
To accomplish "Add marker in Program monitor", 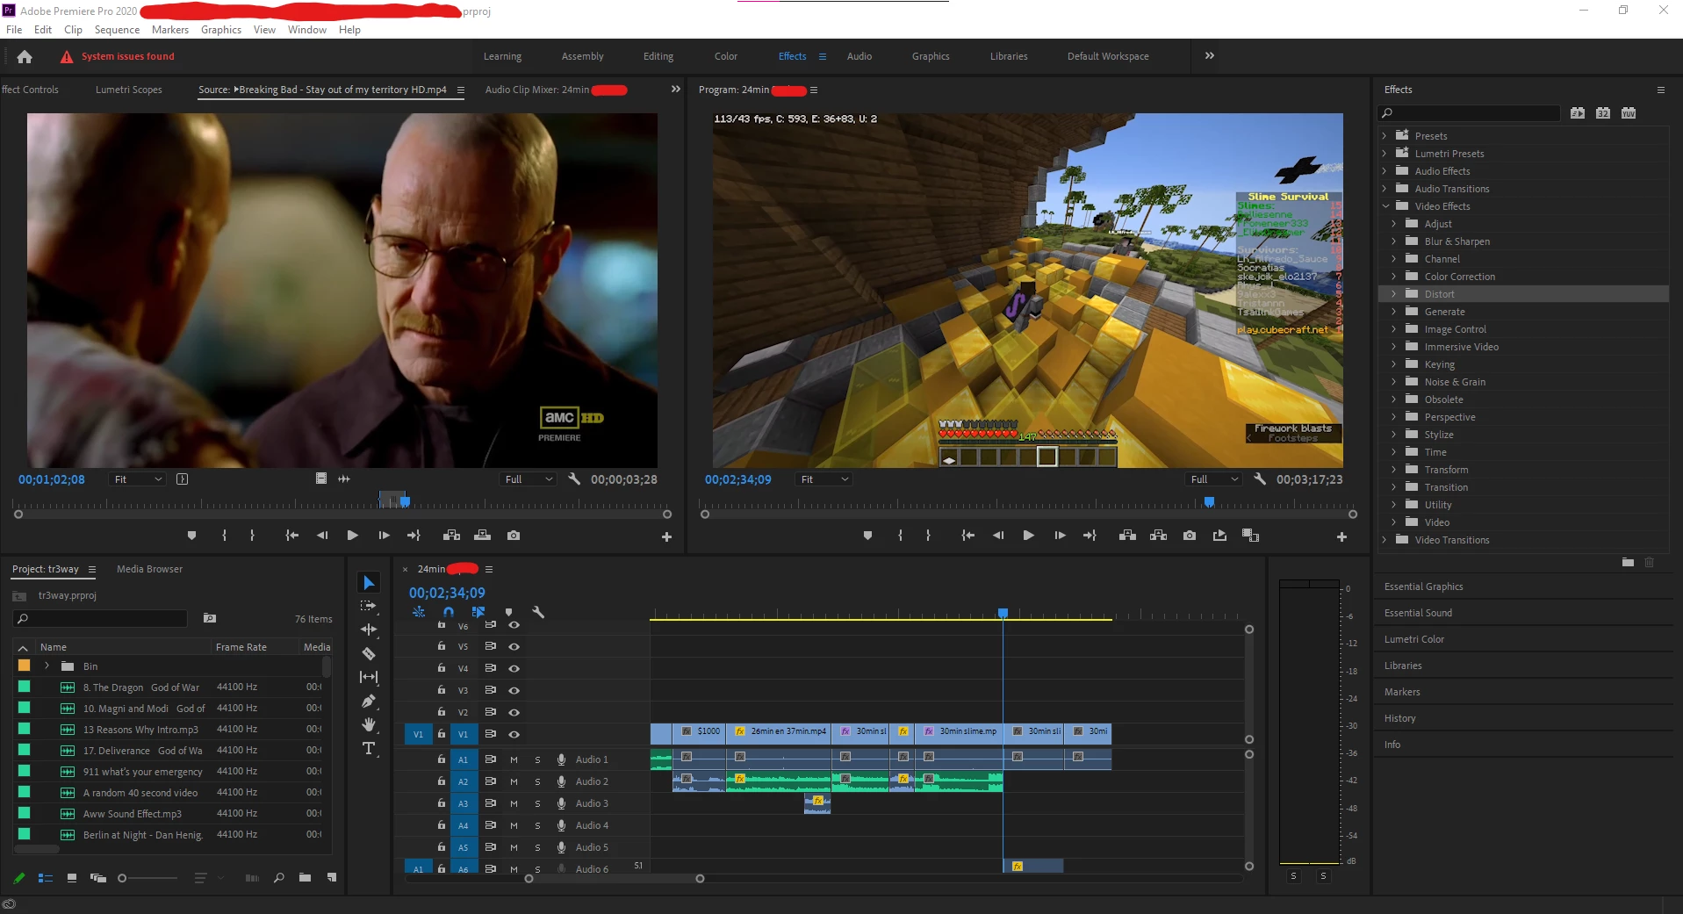I will pyautogui.click(x=867, y=536).
